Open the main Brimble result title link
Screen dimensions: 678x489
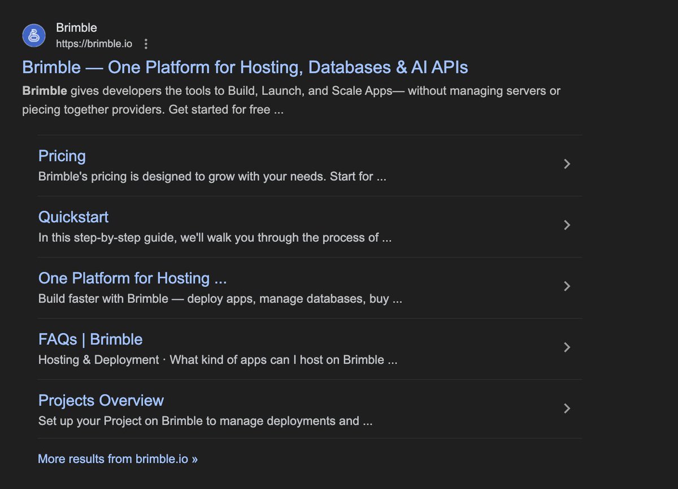coord(245,67)
